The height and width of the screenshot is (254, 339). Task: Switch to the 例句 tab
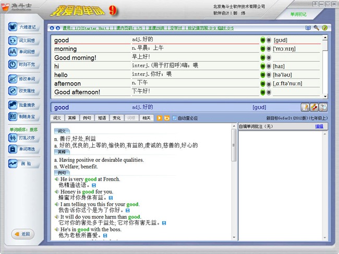pos(87,118)
